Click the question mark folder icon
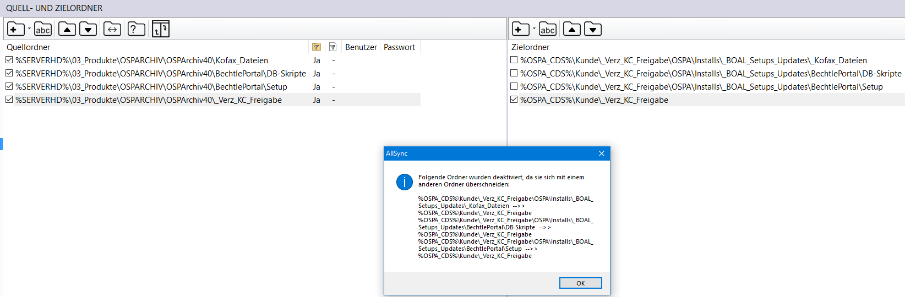The width and height of the screenshot is (905, 297). point(136,29)
